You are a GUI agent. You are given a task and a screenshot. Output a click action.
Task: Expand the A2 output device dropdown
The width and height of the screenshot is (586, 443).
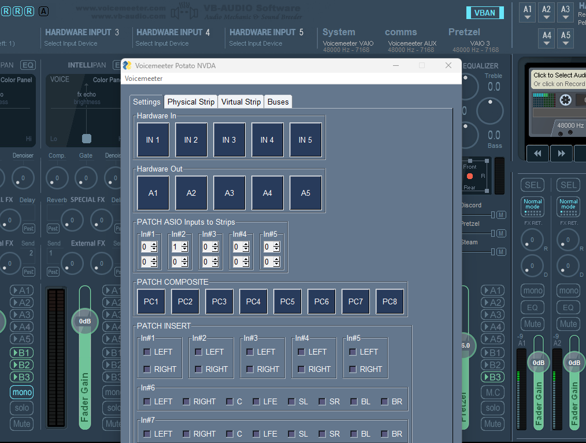(x=546, y=13)
